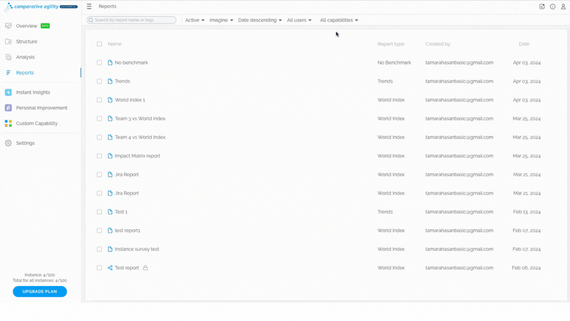Image resolution: width=570 pixels, height=321 pixels.
Task: Open Analysis in the sidebar
Action: click(25, 57)
